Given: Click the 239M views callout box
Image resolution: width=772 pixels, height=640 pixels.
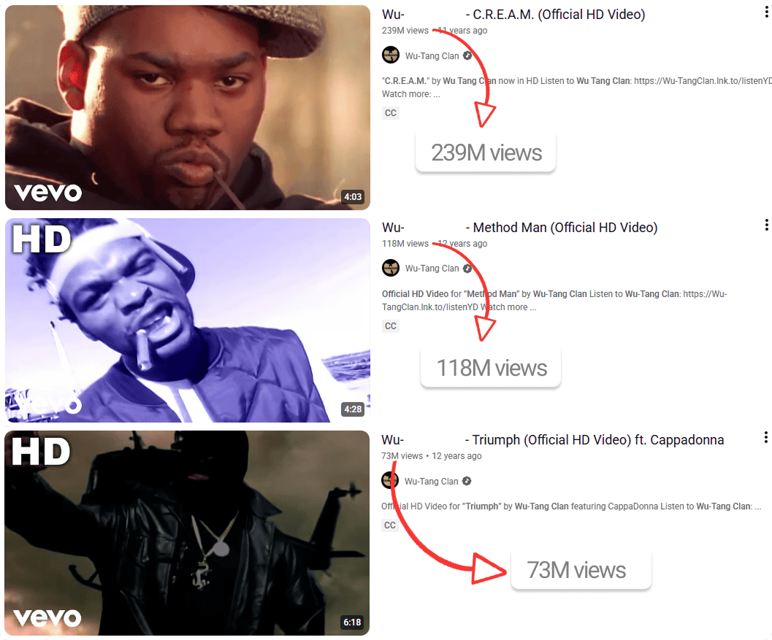Looking at the screenshot, I should pyautogui.click(x=486, y=153).
